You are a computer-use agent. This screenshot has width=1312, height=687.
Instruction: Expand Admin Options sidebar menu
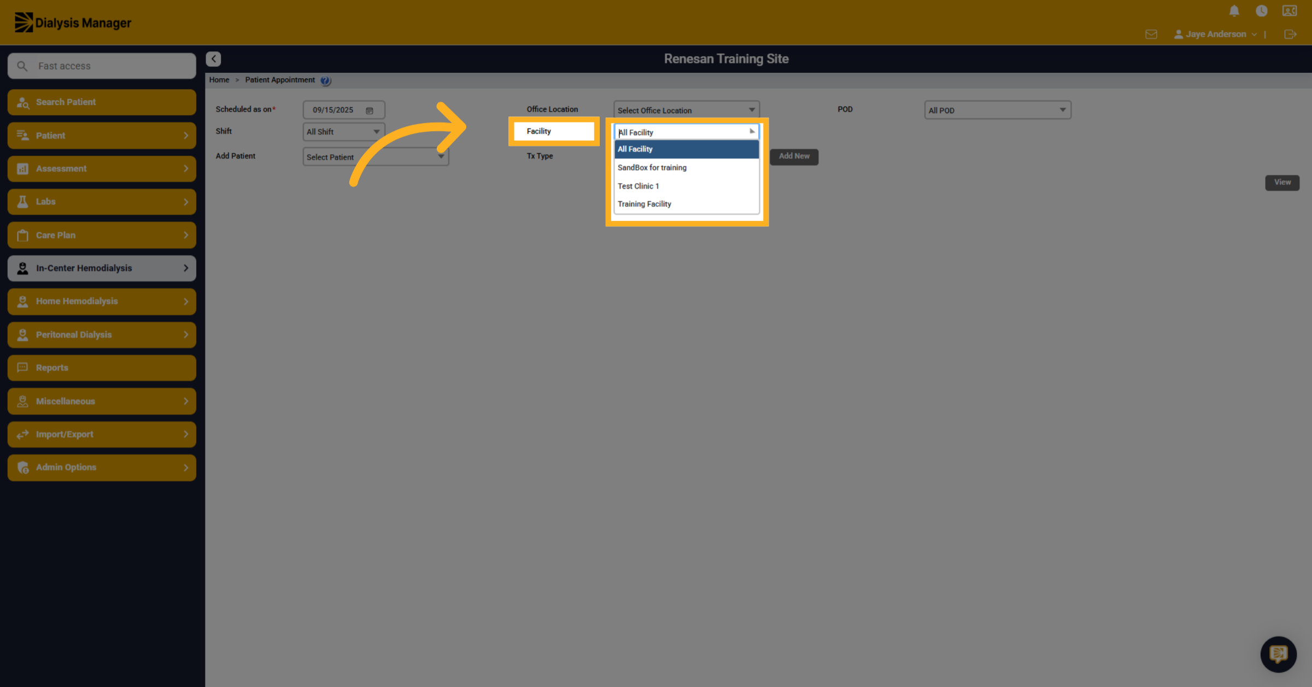tap(102, 467)
